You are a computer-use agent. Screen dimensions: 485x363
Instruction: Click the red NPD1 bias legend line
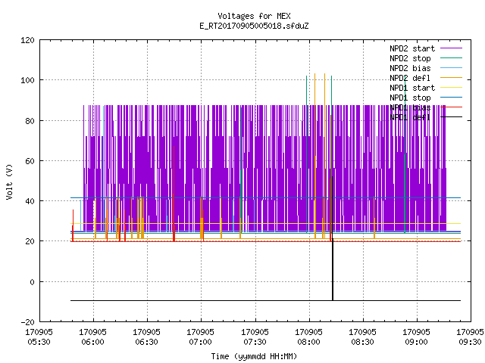coord(451,107)
